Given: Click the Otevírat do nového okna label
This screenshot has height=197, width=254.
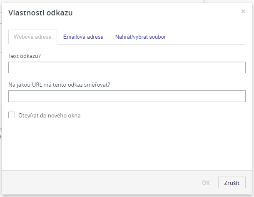Looking at the screenshot, I should point(50,115).
